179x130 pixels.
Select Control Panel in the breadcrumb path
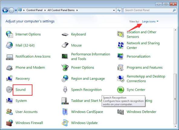click(x=34, y=10)
